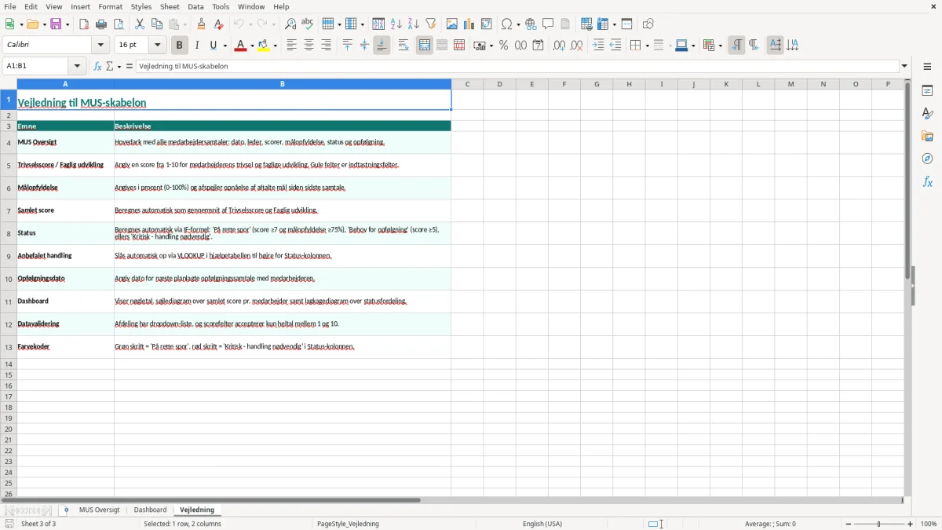
Task: Open the Sheet menu
Action: [x=170, y=6]
